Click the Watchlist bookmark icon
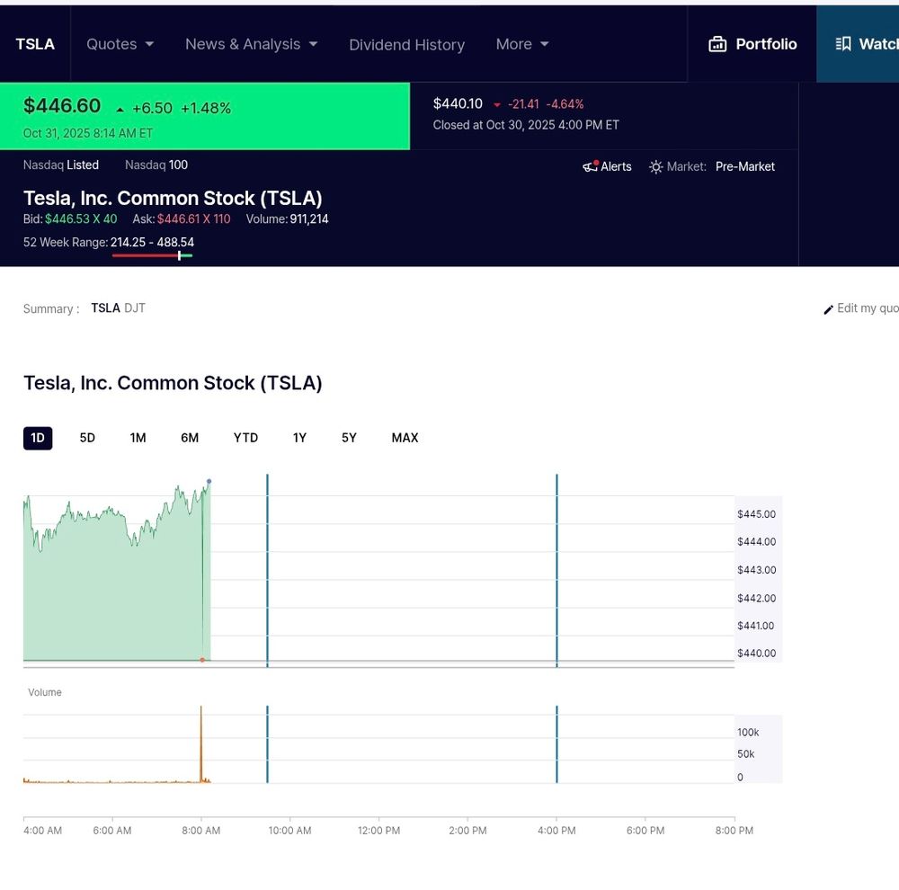This screenshot has height=890, width=899. [843, 44]
